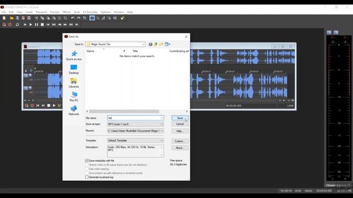Click in the File name text field
This screenshot has height=198, width=353.
click(x=133, y=118)
